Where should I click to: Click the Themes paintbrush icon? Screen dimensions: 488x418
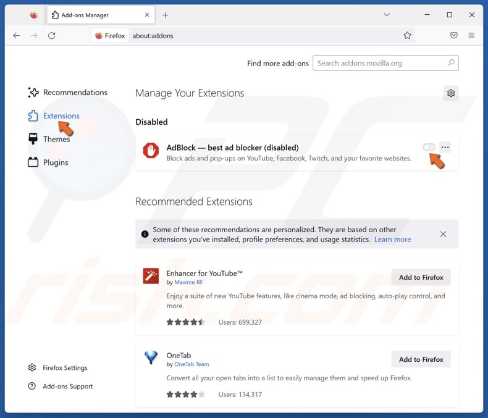click(x=33, y=139)
